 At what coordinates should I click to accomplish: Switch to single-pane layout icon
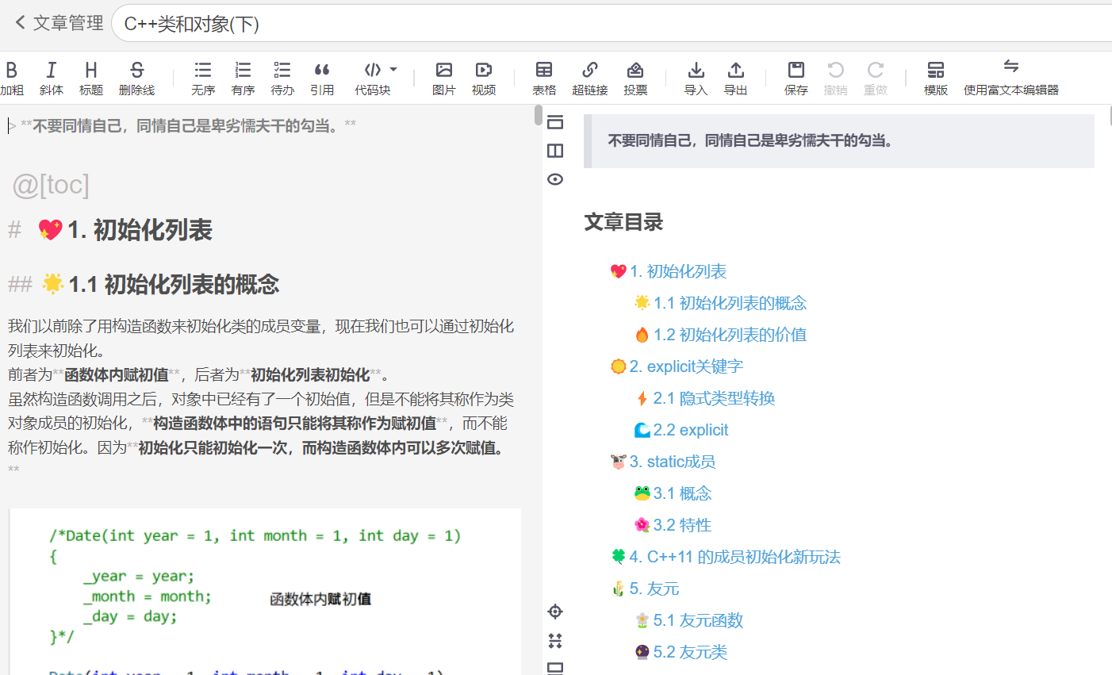coord(555,122)
